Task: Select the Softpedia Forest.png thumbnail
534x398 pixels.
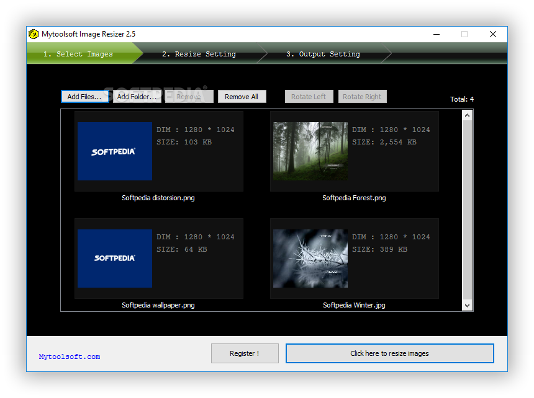Action: click(x=310, y=151)
